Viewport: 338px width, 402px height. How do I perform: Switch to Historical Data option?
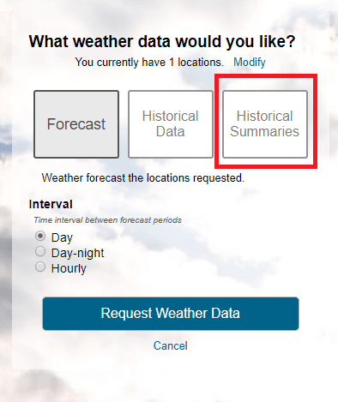pyautogui.click(x=171, y=124)
